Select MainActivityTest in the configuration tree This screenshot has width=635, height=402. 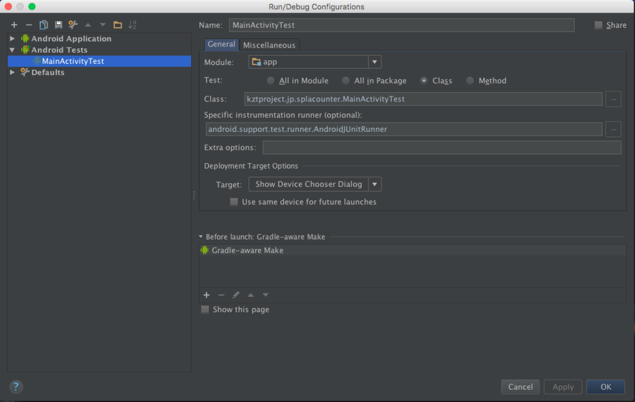[99, 61]
